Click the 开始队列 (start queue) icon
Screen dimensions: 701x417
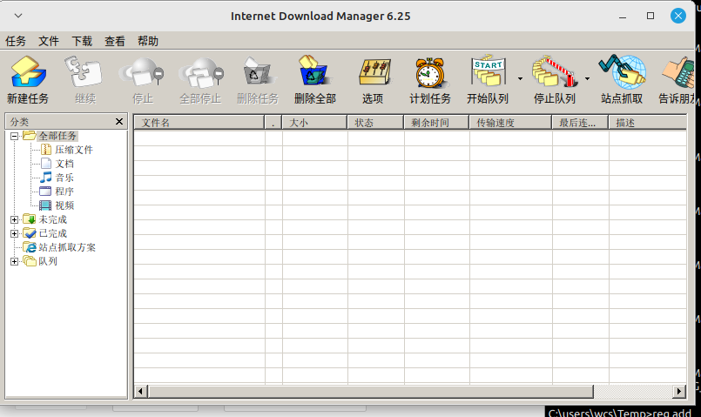point(488,71)
